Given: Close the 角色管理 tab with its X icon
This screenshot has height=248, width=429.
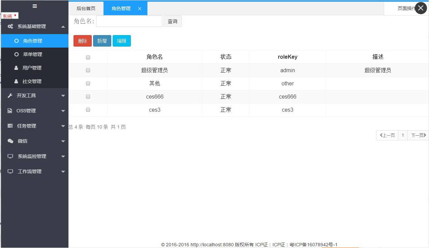Looking at the screenshot, I should pyautogui.click(x=140, y=9).
